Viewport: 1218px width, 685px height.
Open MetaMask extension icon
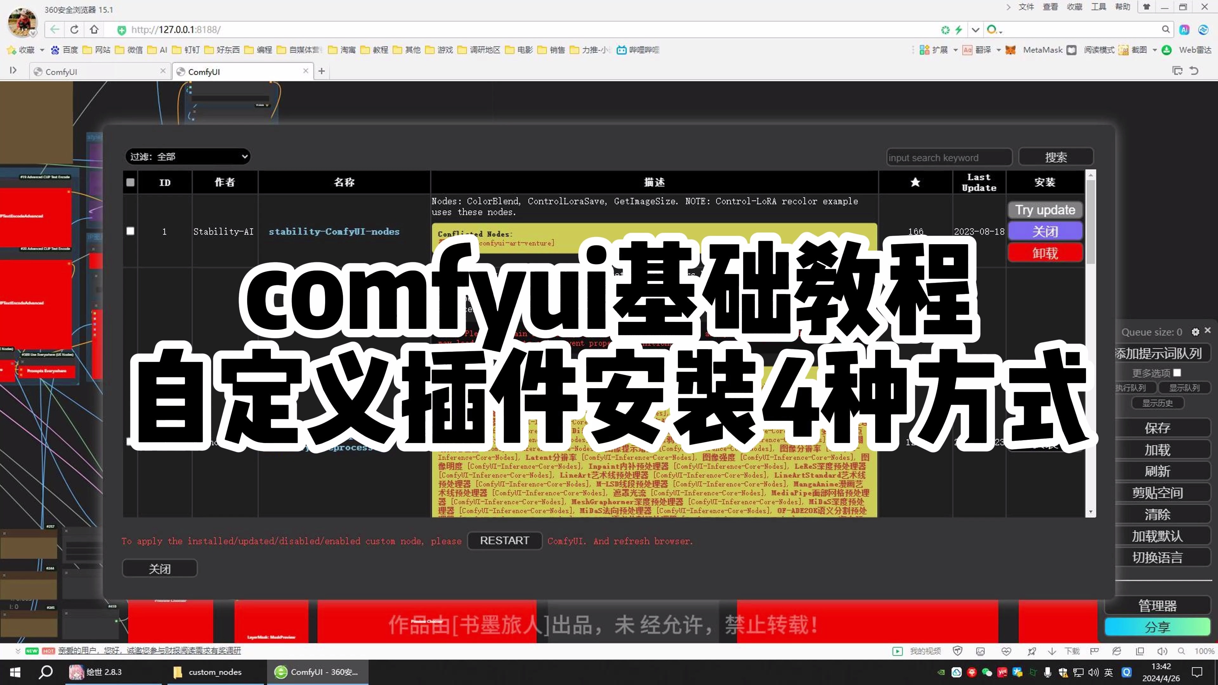[1011, 50]
